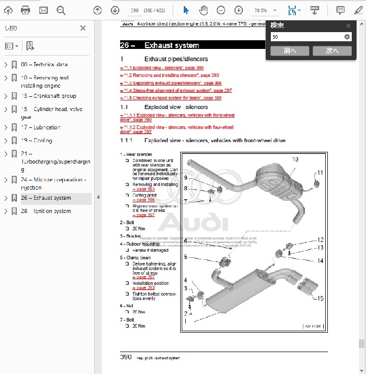Open page 393 link under Removing and installing
The image size is (366, 374).
point(144,189)
